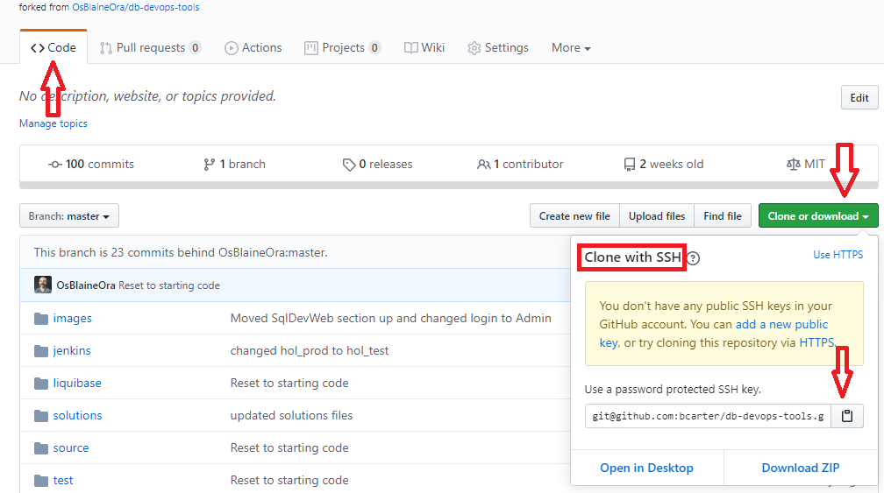Click the images folder icon

pos(41,319)
